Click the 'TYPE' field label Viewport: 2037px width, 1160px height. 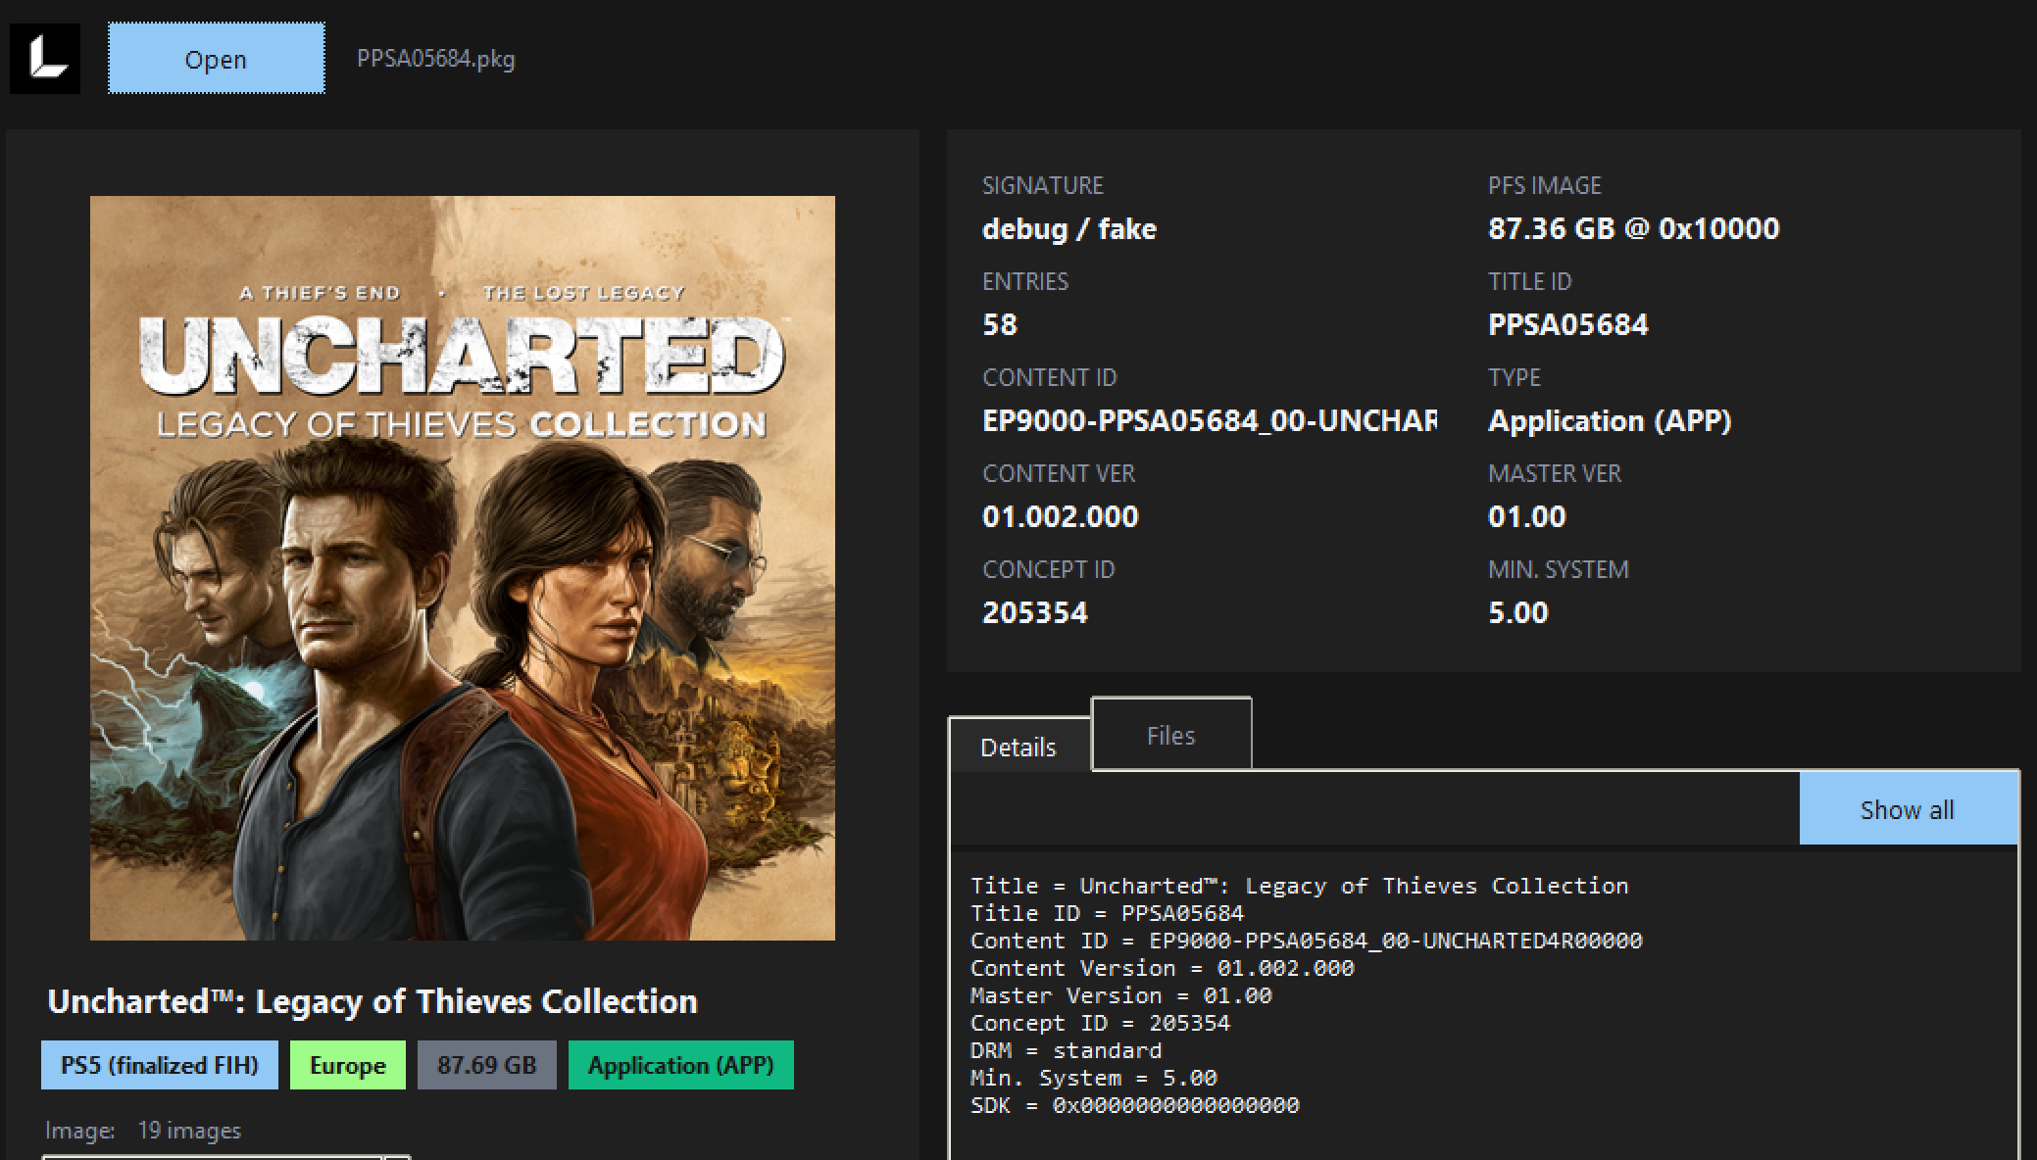tap(1515, 377)
